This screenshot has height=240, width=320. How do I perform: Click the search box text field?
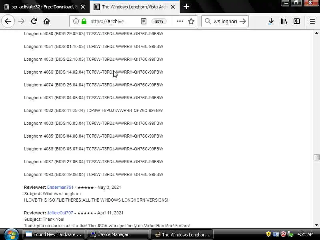pos(225,21)
